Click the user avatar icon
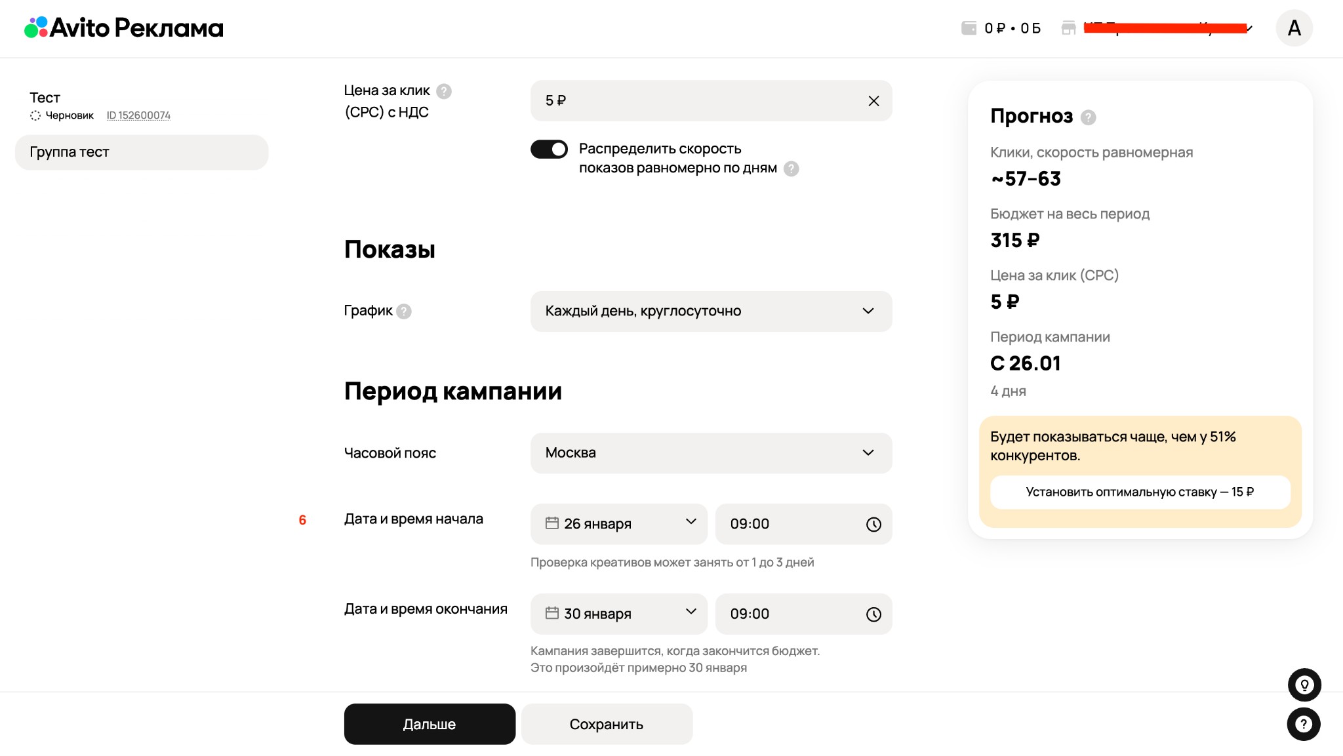This screenshot has height=756, width=1343. click(1294, 28)
